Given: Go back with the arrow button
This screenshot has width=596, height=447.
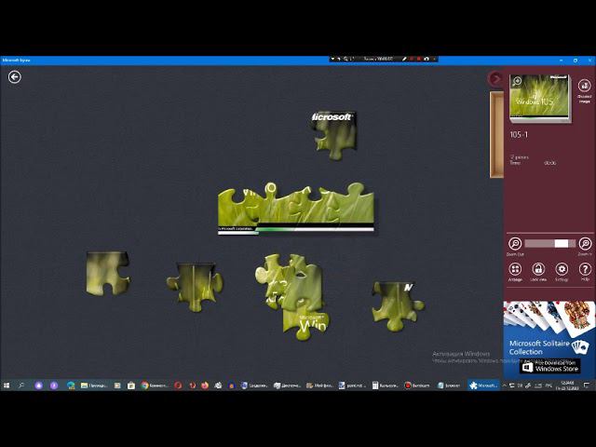Looking at the screenshot, I should 15,77.
